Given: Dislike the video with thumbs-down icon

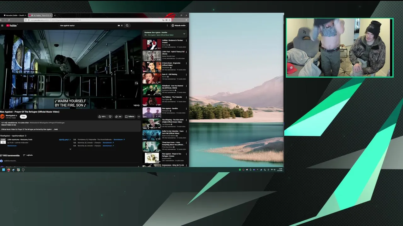Looking at the screenshot, I should point(110,116).
